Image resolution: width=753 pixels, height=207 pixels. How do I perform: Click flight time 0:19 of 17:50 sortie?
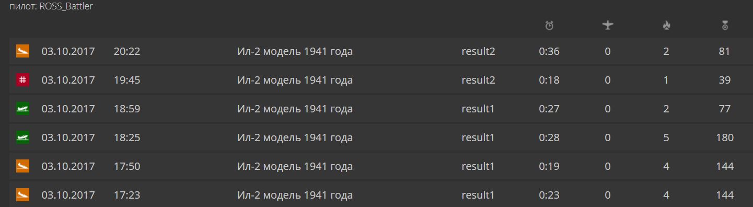tap(549, 167)
